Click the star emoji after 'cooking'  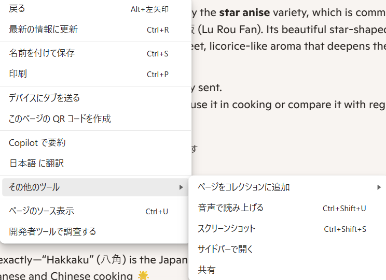[143, 275]
